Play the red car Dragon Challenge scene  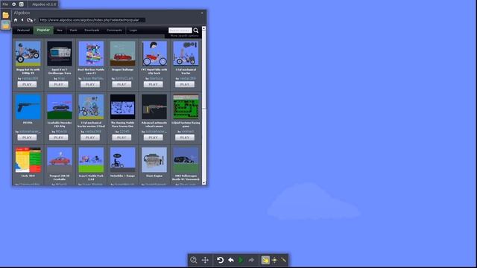point(121,84)
